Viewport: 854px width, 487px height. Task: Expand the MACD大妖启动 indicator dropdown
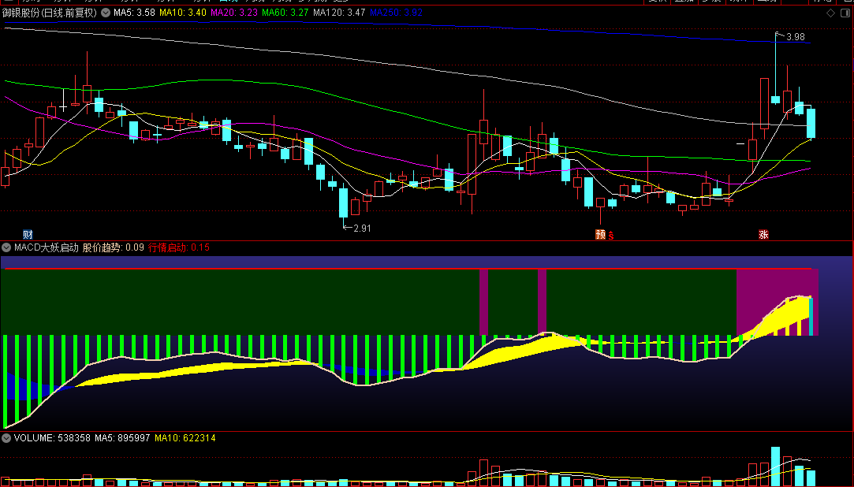[x=7, y=247]
